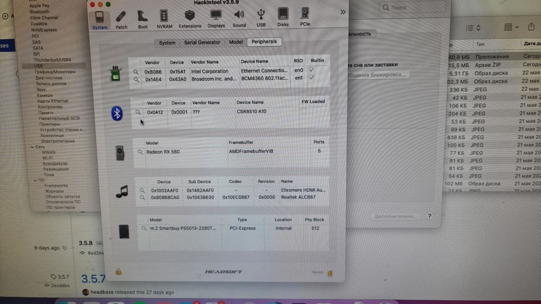The image size is (541, 304).
Task: Switch to the Serial Generator tab
Action: pos(202,42)
